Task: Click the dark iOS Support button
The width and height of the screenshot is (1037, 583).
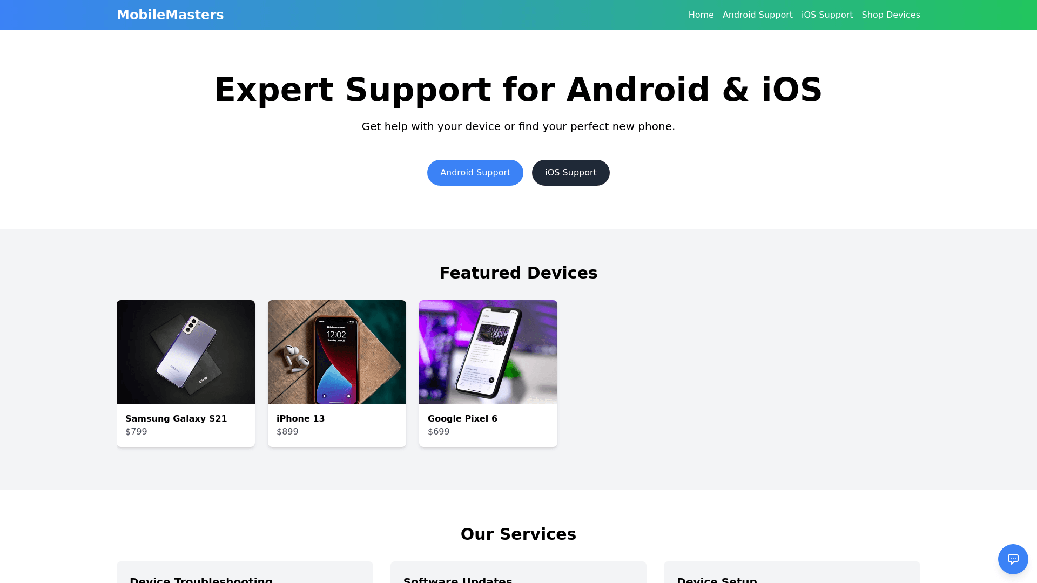Action: tap(571, 173)
